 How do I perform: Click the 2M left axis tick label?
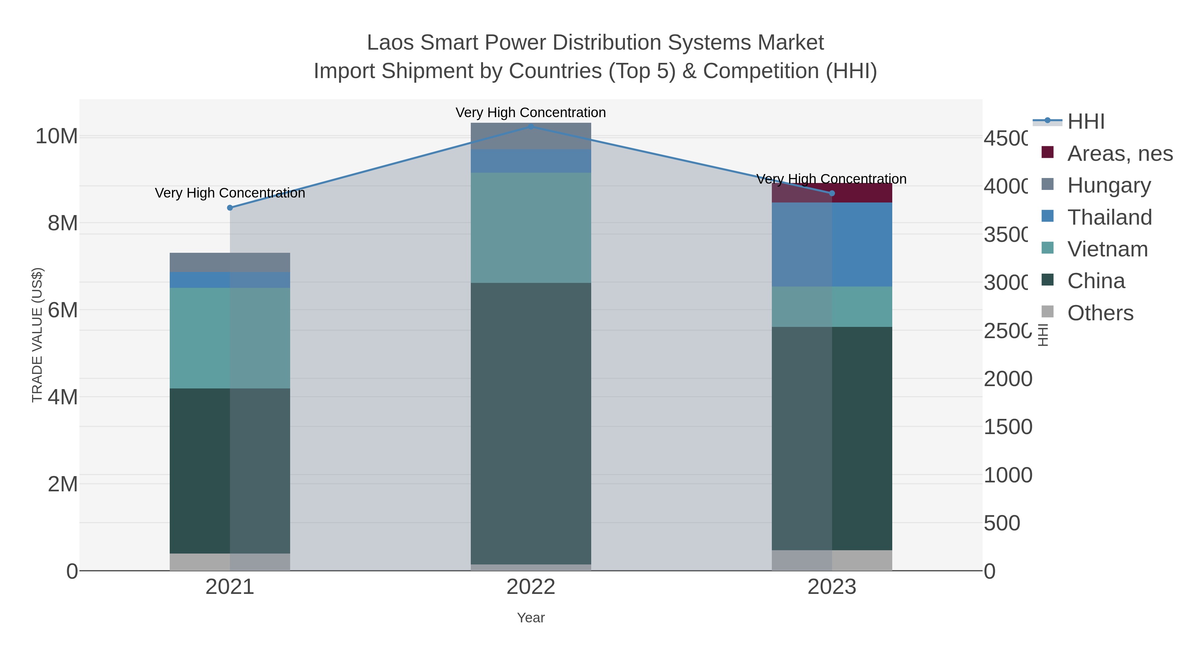(63, 484)
